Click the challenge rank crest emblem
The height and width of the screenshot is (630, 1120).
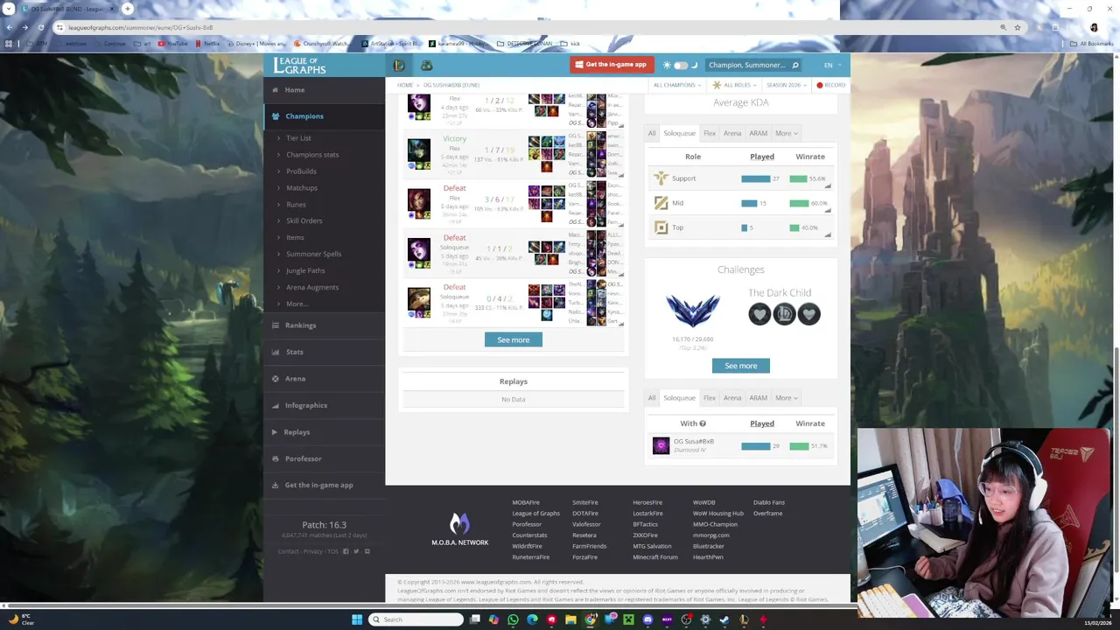pos(693,311)
